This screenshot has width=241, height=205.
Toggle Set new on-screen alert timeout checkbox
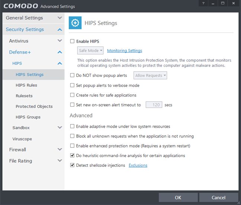[x=72, y=105]
